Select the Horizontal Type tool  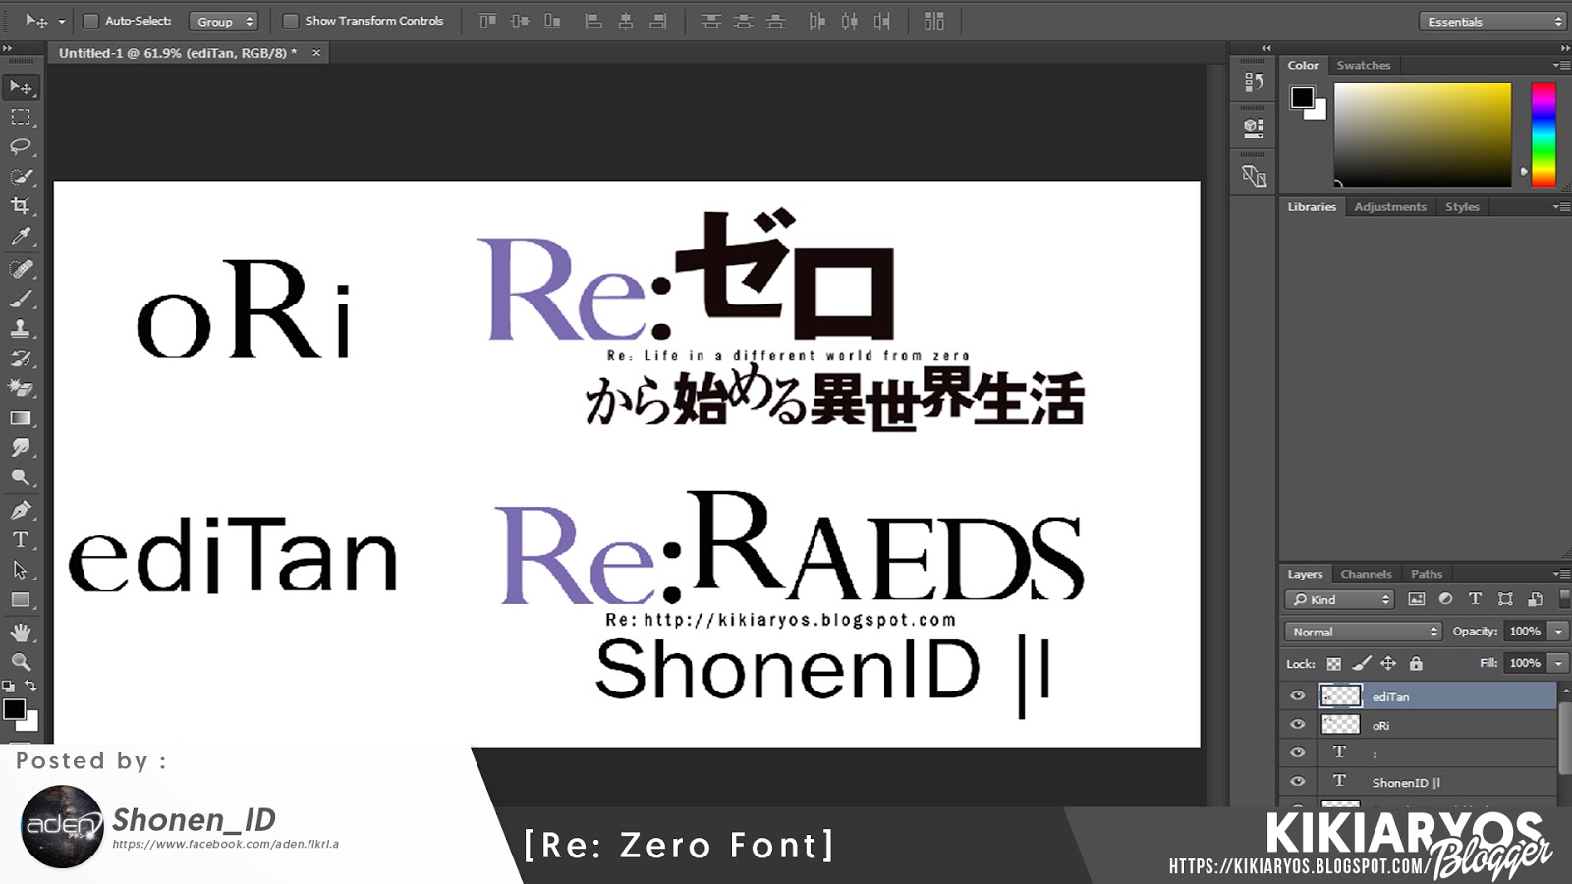point(20,539)
